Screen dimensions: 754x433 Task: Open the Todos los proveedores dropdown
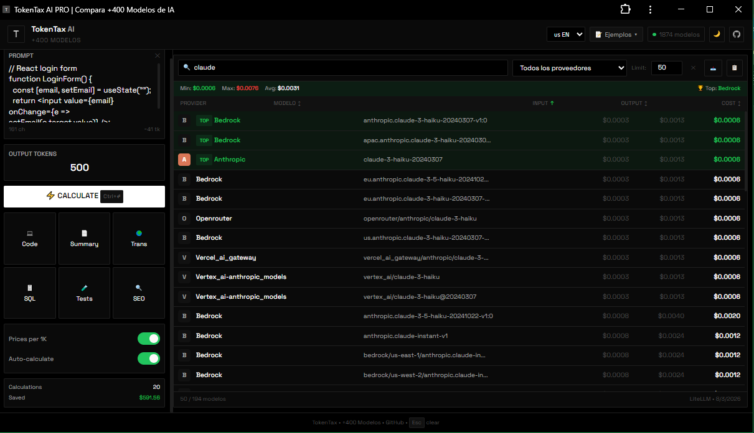point(569,68)
